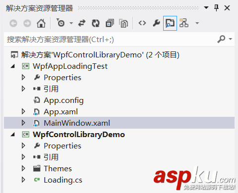Click C# project icon of WpfControlLibraryDemo project
The height and width of the screenshot is (193, 238).
(x=26, y=135)
